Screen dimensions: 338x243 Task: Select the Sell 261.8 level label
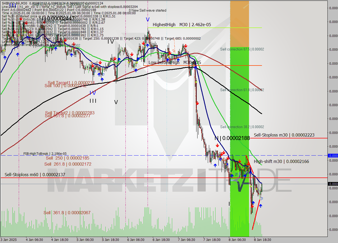[x=68, y=164]
